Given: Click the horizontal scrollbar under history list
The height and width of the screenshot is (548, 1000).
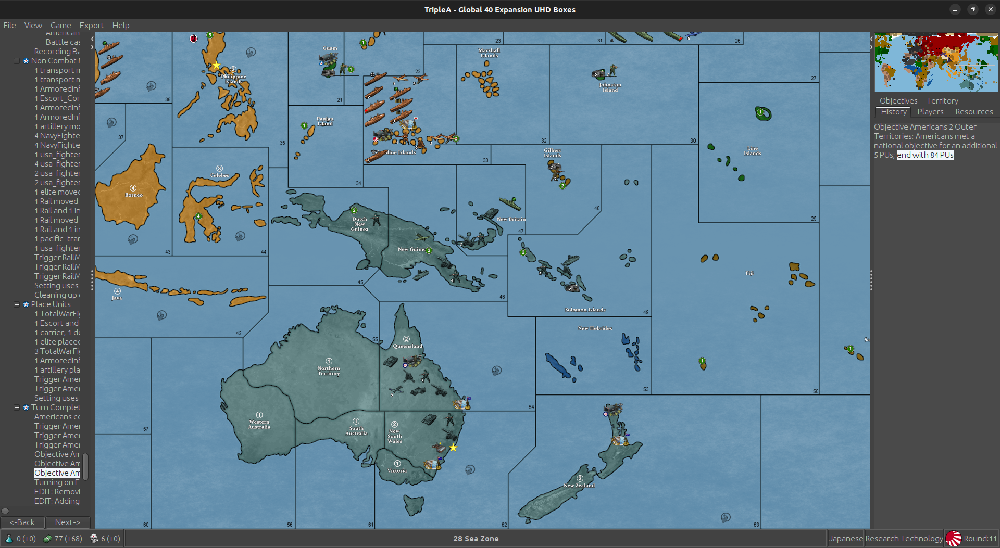Looking at the screenshot, I should click(5, 511).
